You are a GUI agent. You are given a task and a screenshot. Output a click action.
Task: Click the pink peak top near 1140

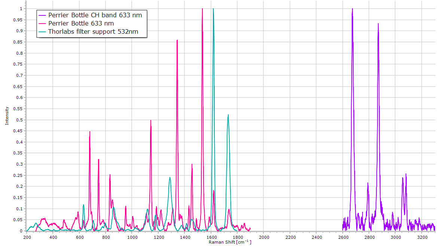tap(151, 121)
